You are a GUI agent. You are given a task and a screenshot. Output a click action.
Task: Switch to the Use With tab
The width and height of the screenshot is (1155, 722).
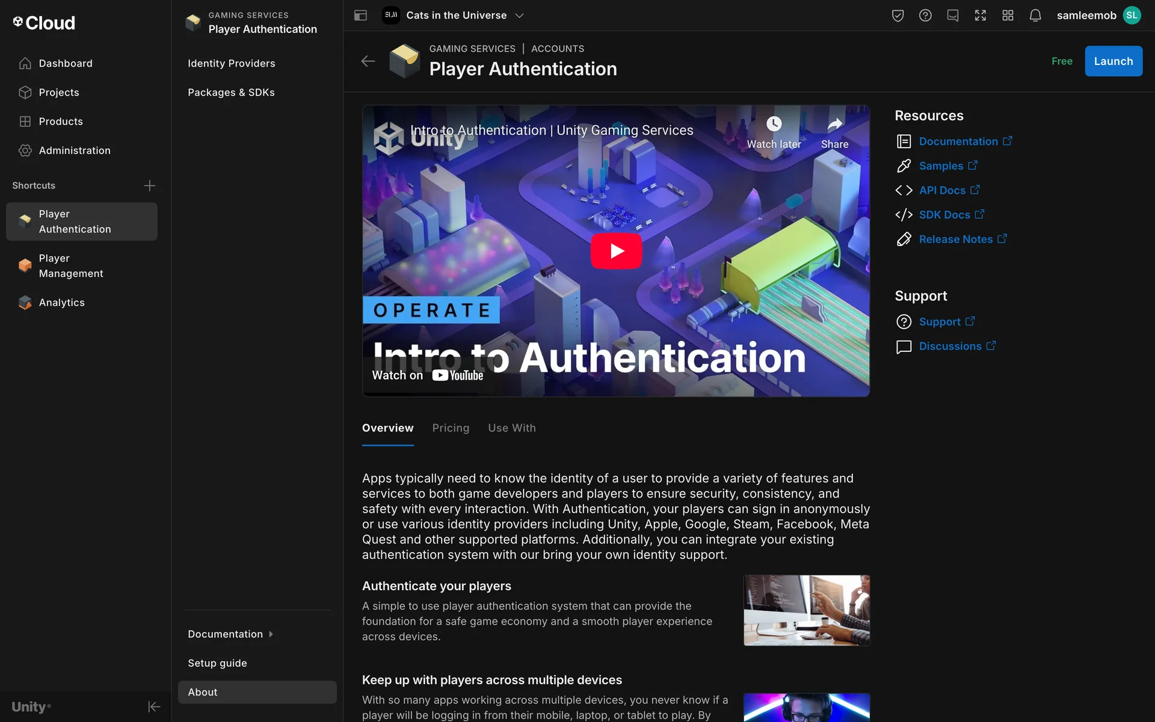tap(511, 428)
